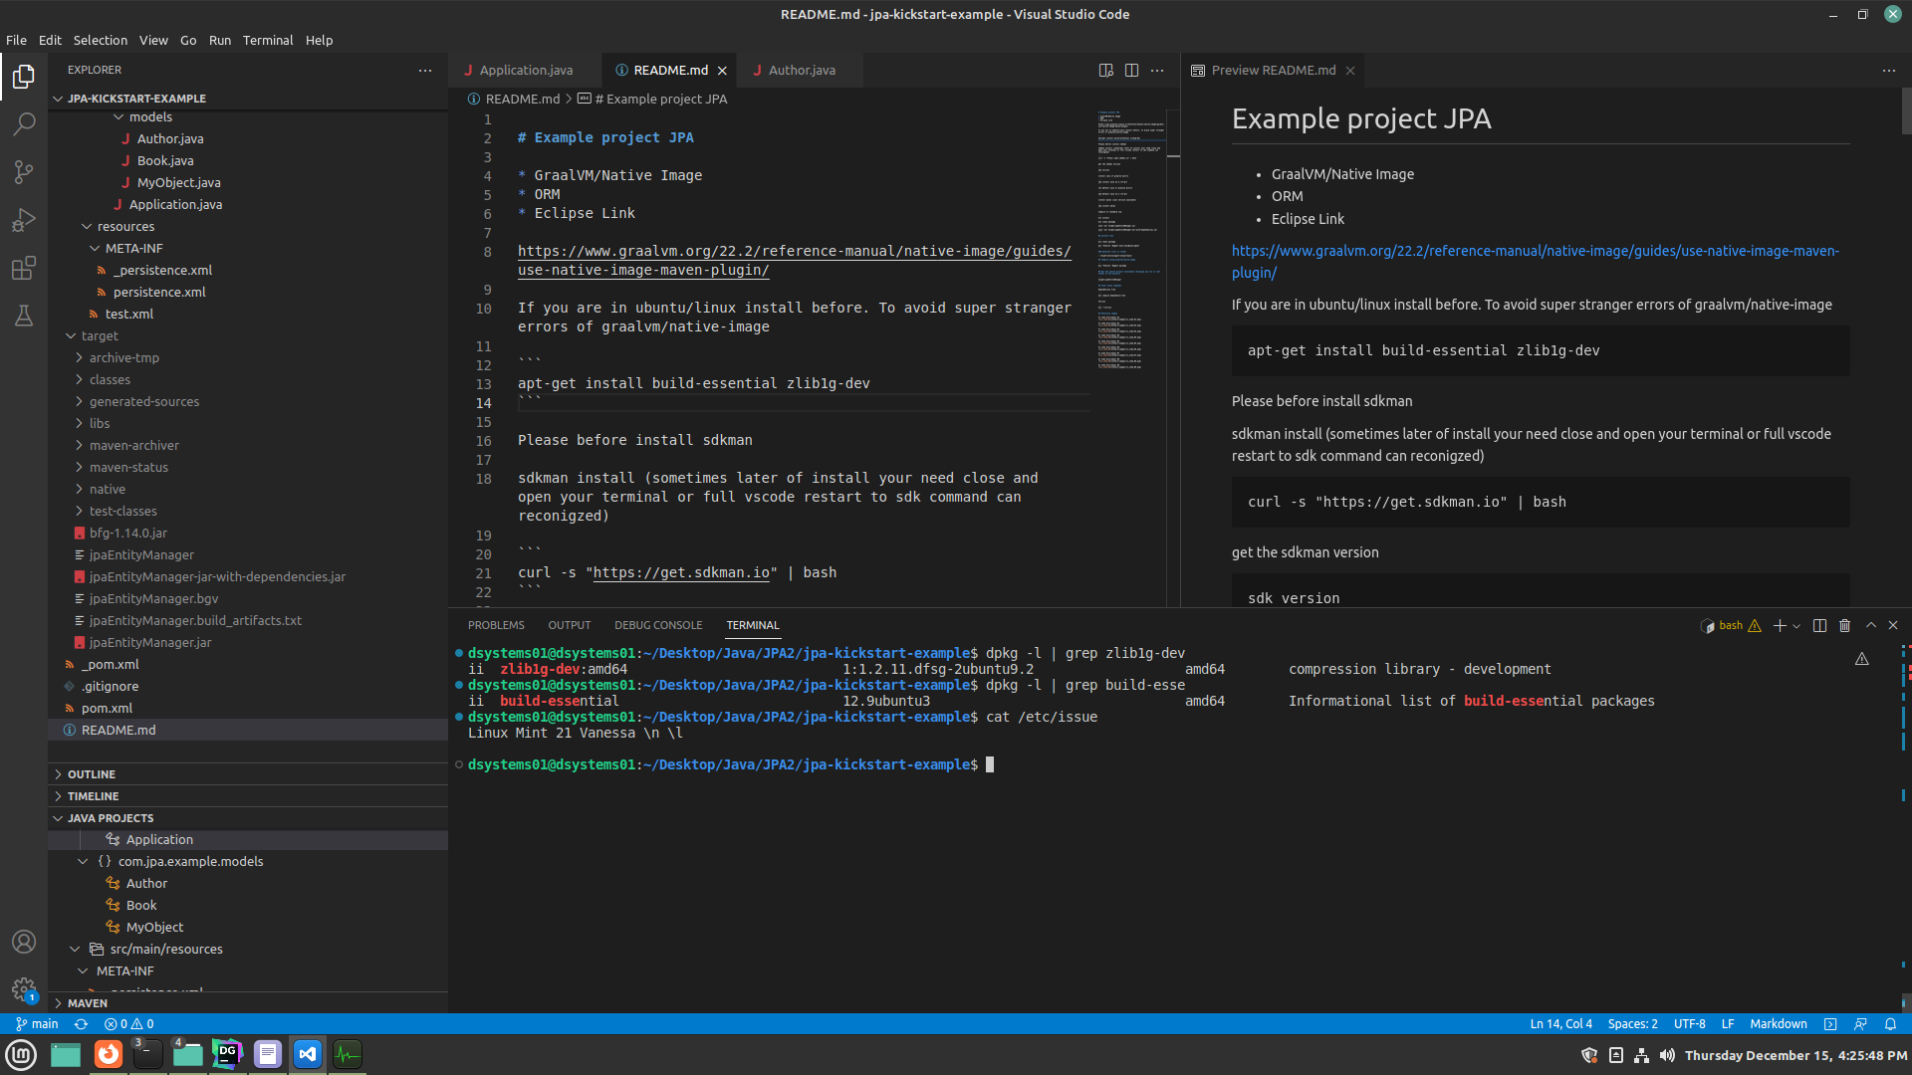Expand the OUTLINE section

point(92,774)
